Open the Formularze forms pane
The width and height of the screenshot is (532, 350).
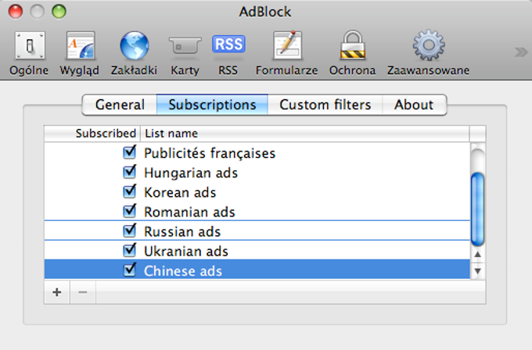[287, 53]
